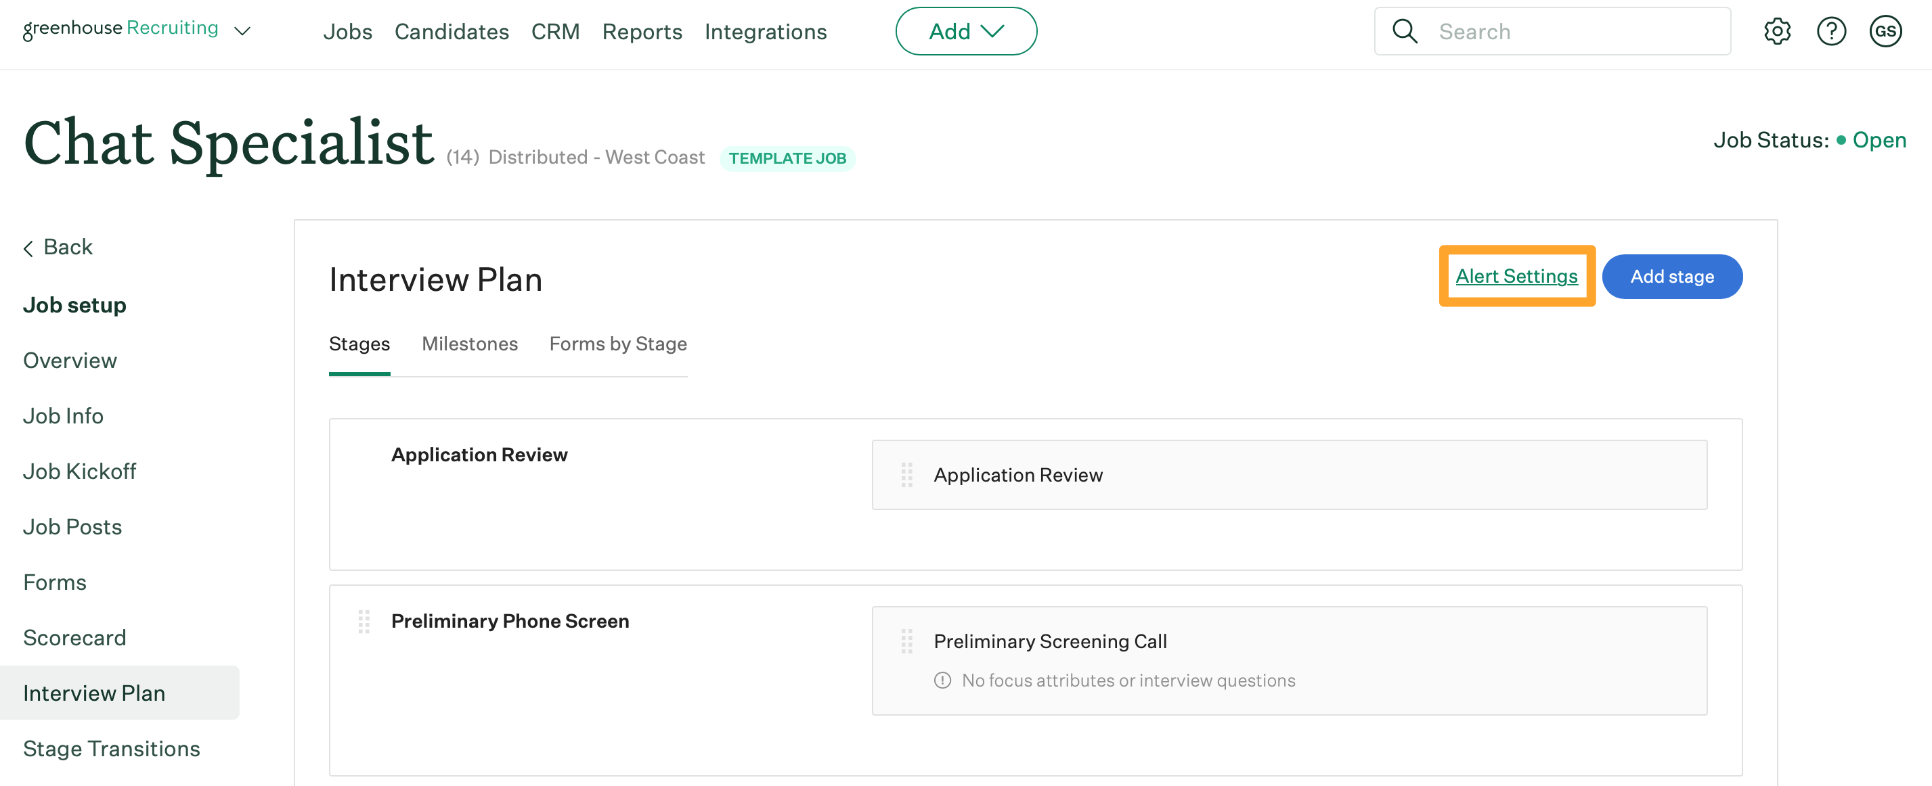Viewport: 1932px width, 786px height.
Task: Switch to the Forms by Stage tab
Action: (618, 344)
